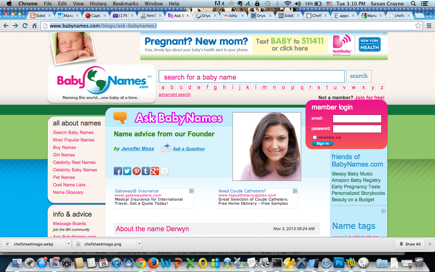Open the advanced search link

[175, 95]
